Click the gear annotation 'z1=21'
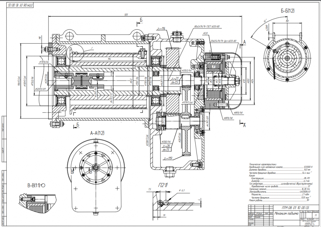 175,78
